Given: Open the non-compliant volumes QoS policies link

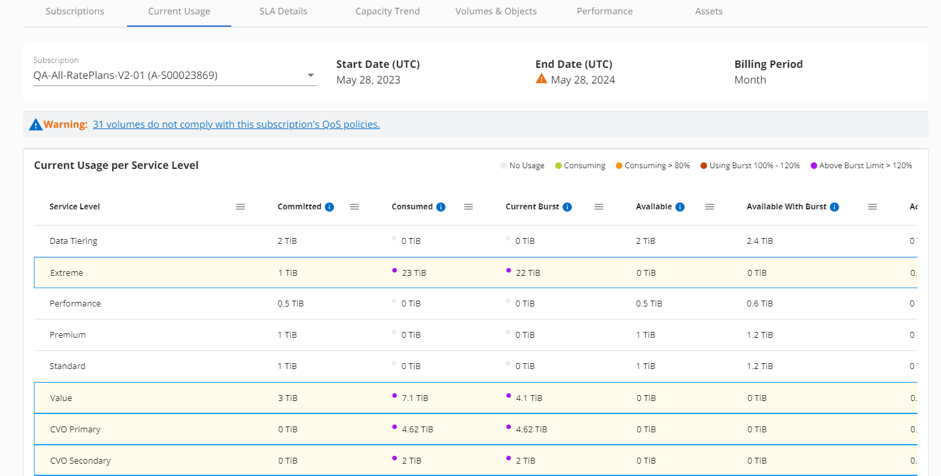Looking at the screenshot, I should pyautogui.click(x=236, y=125).
